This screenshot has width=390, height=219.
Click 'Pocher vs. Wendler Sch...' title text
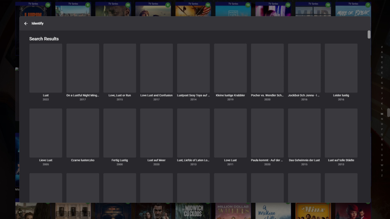coord(267,95)
